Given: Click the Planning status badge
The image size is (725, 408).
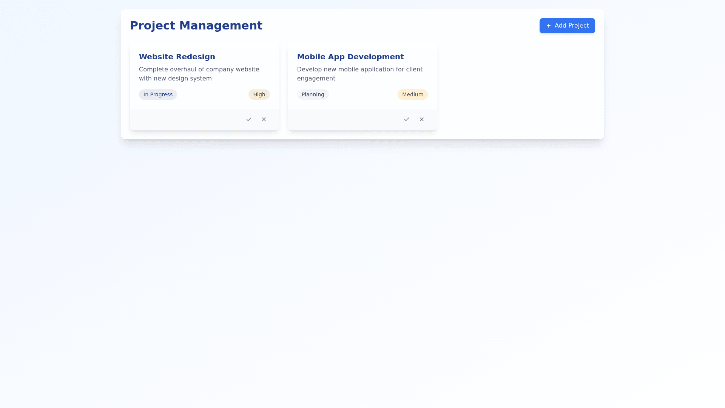Looking at the screenshot, I should pos(313,94).
